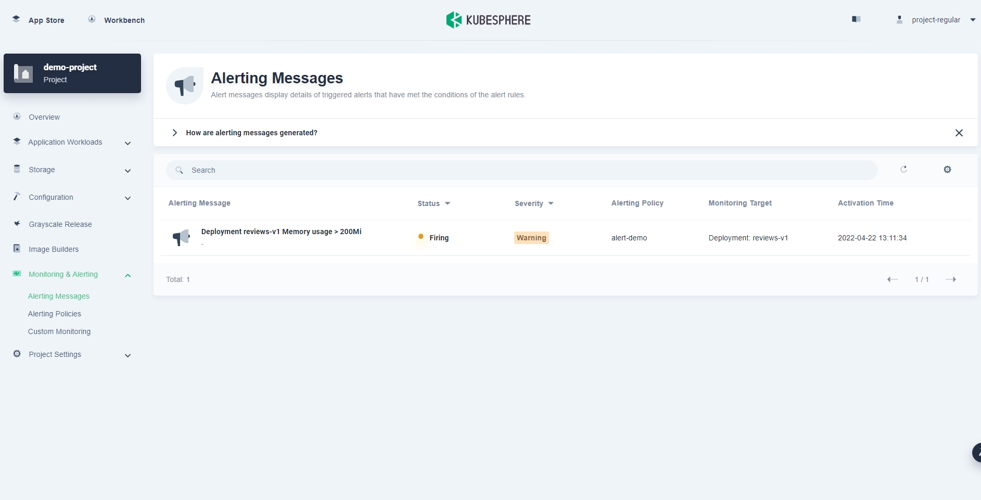The height and width of the screenshot is (500, 981).
Task: Open table column settings gear icon
Action: click(947, 170)
